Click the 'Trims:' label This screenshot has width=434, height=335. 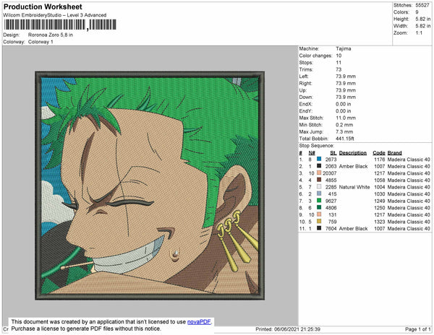306,69
